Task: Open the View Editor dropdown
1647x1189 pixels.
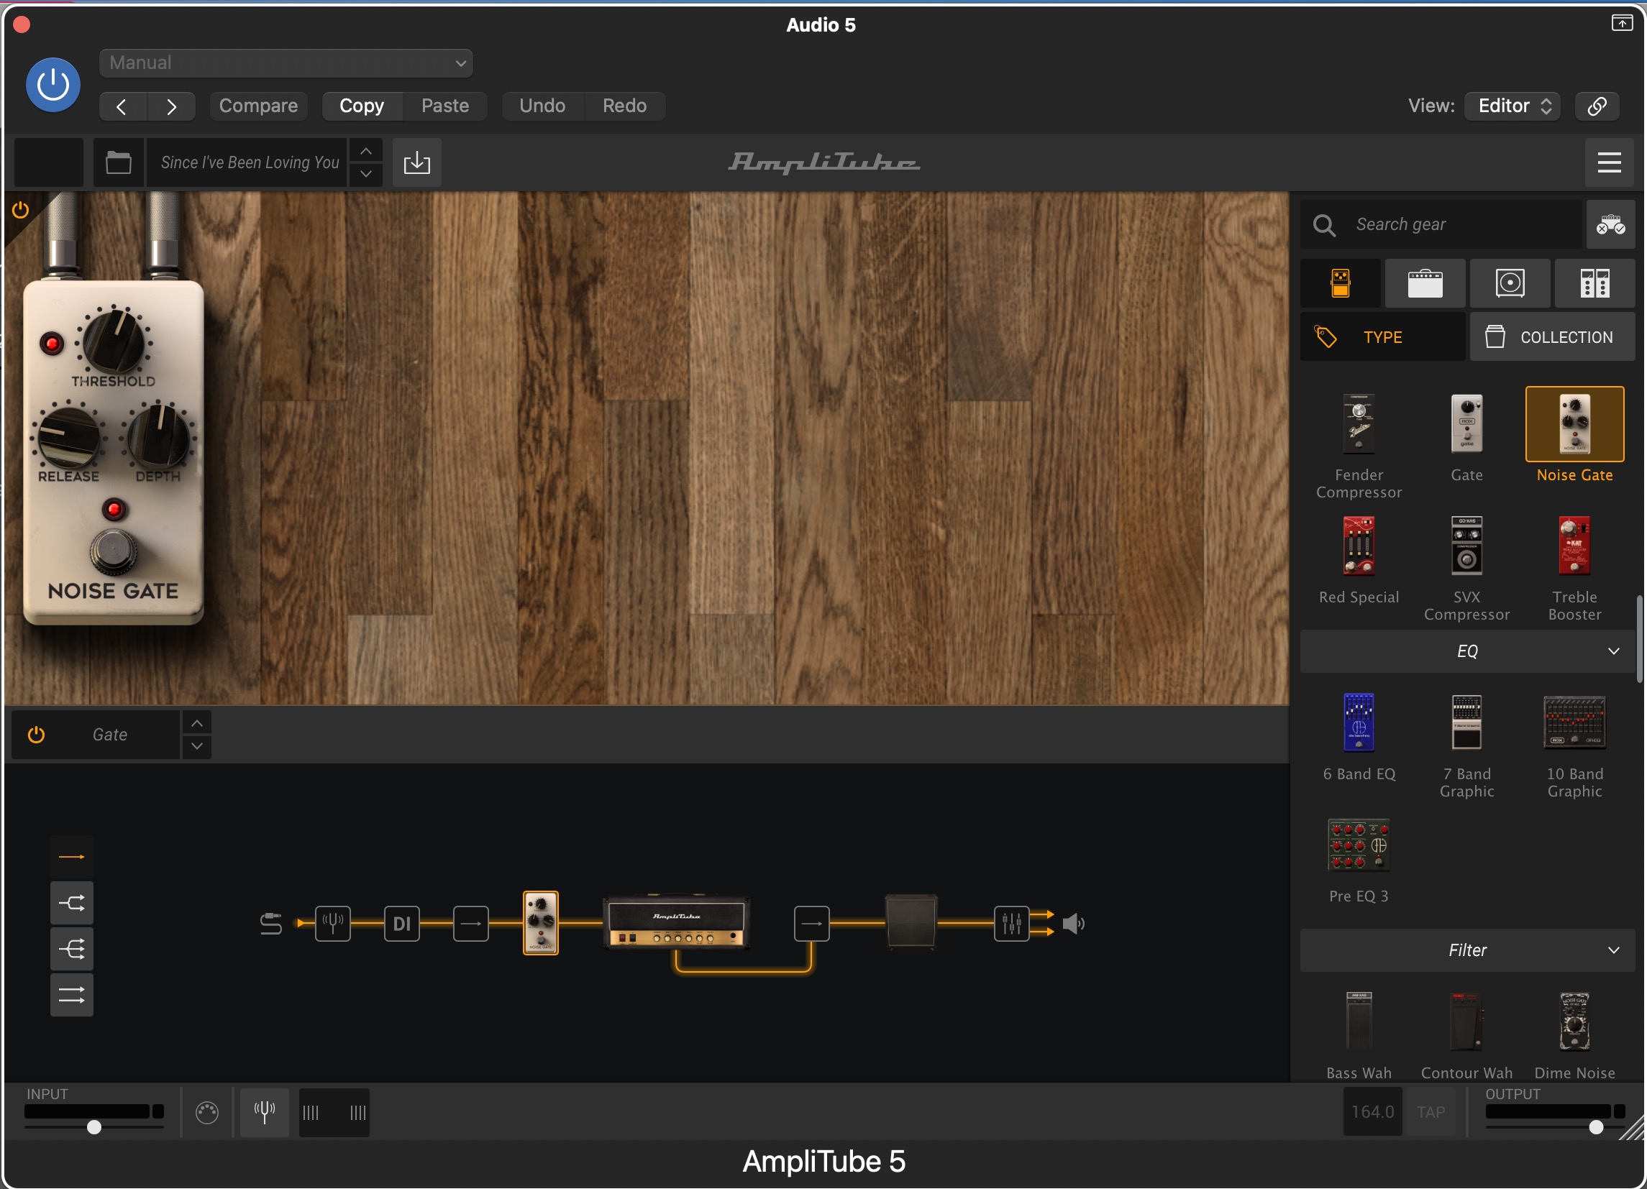Action: tap(1513, 106)
